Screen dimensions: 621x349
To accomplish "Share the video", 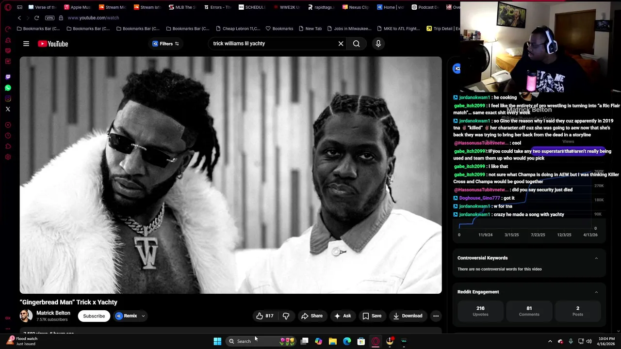I will (311, 316).
